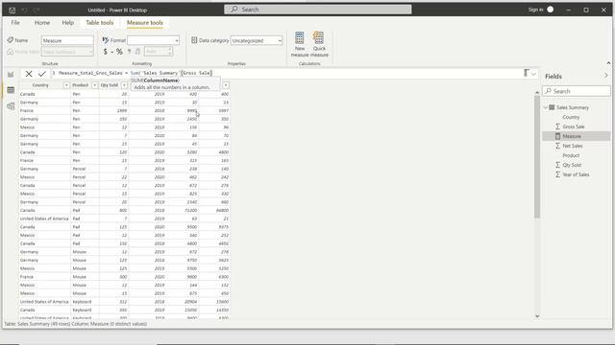Click the data table vertical scrollbar

(537, 156)
